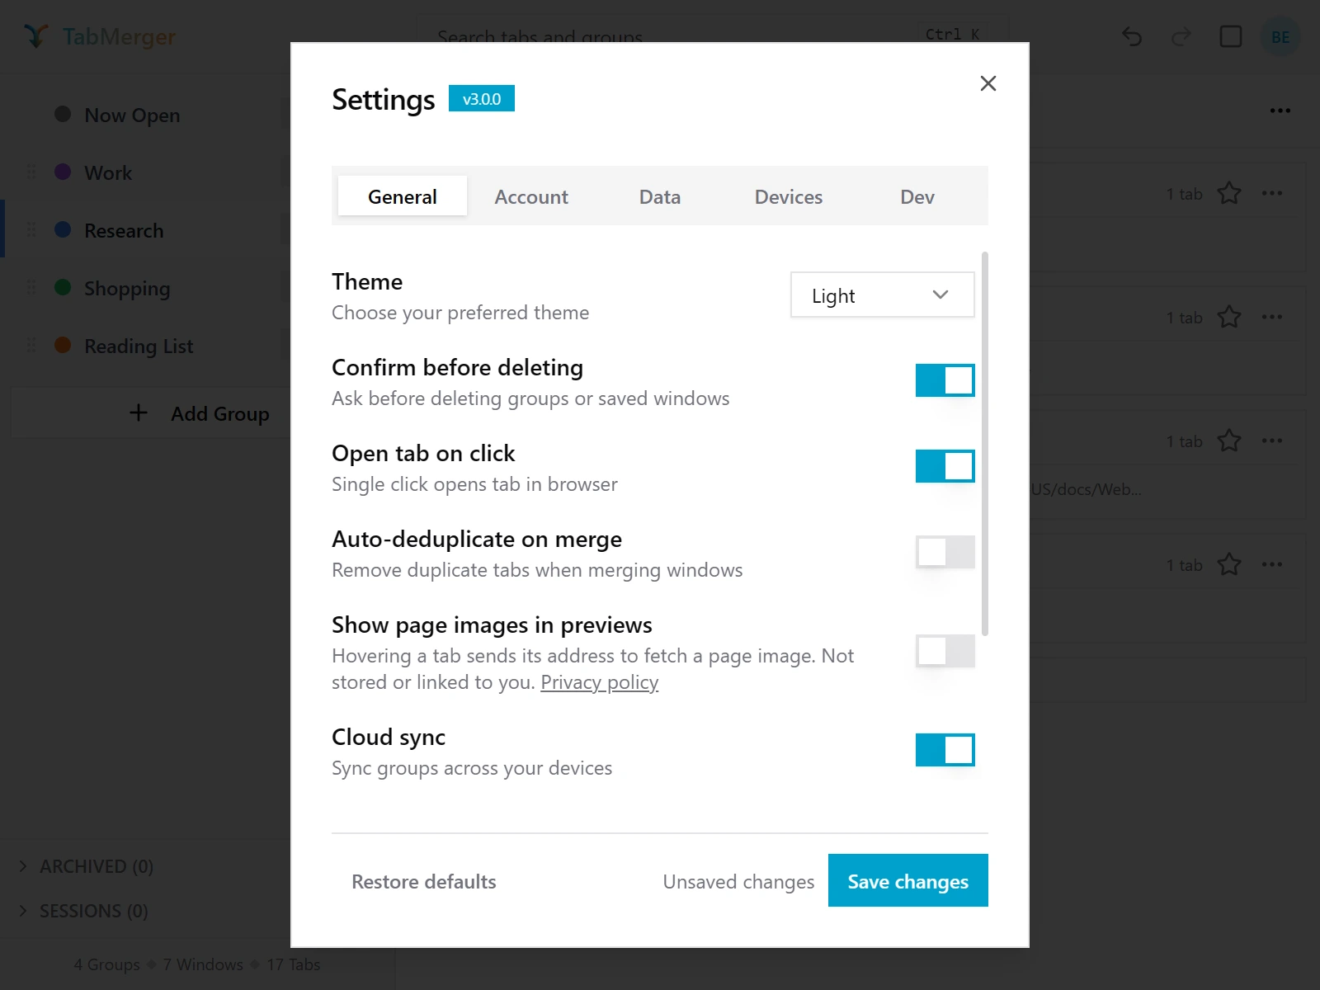Click the square window icon in header
Image resolution: width=1320 pixels, height=990 pixels.
(1230, 36)
